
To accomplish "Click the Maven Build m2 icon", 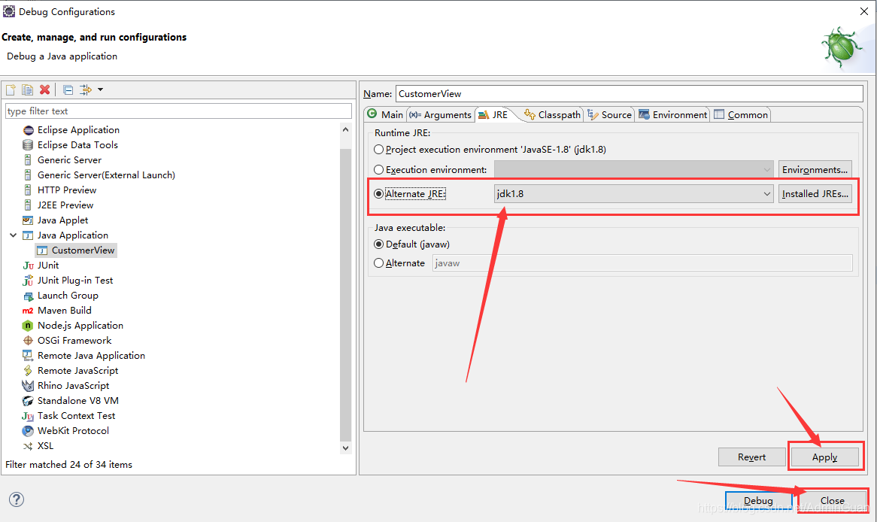I will pyautogui.click(x=28, y=311).
